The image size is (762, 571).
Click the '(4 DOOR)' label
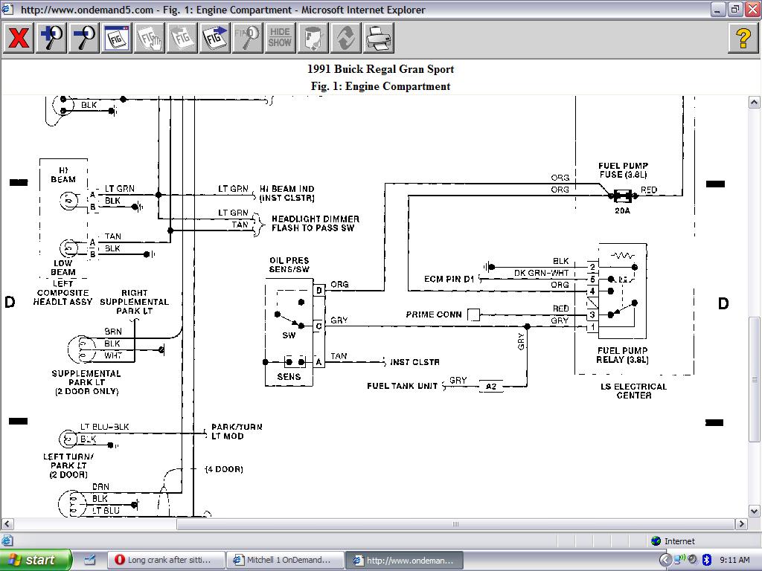(x=224, y=469)
